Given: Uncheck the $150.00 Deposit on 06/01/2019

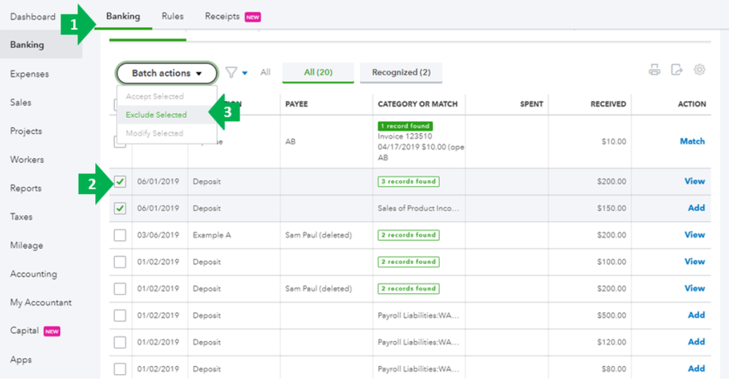Looking at the screenshot, I should coord(120,209).
